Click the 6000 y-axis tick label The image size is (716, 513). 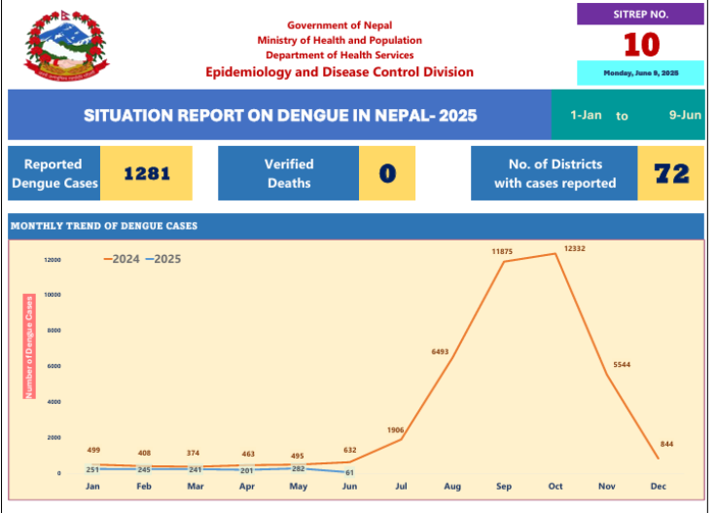[x=54, y=366]
